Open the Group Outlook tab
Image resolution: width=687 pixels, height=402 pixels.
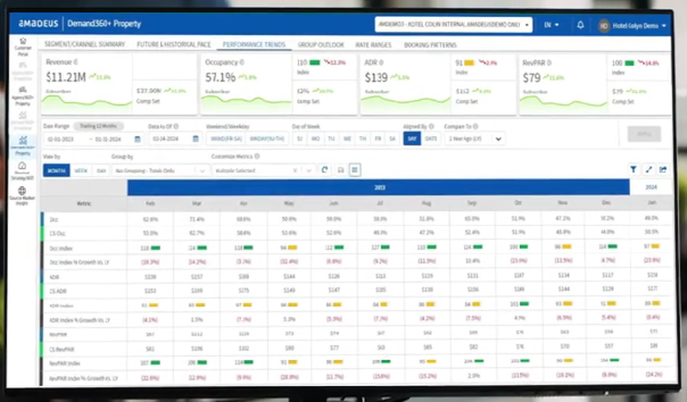tap(321, 45)
